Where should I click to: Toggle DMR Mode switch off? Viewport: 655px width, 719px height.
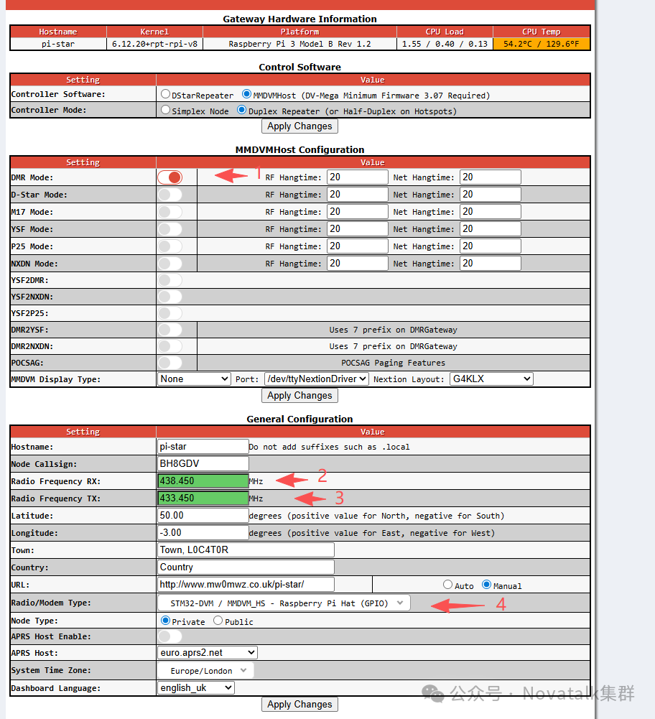(x=170, y=177)
